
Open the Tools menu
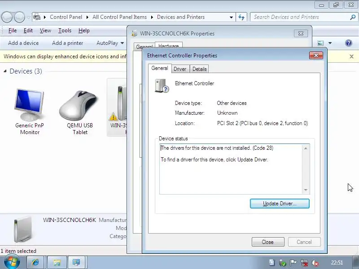(65, 30)
